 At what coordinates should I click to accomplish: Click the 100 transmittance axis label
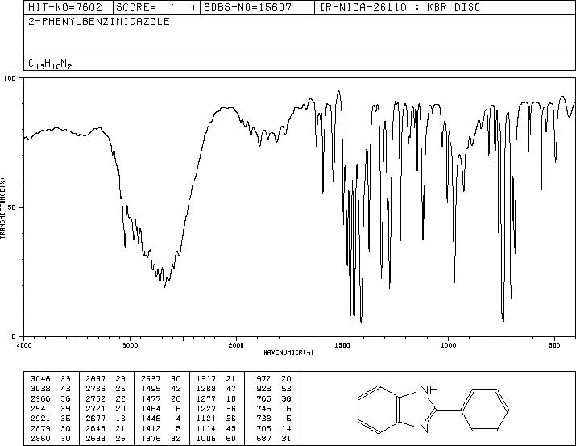[x=9, y=78]
